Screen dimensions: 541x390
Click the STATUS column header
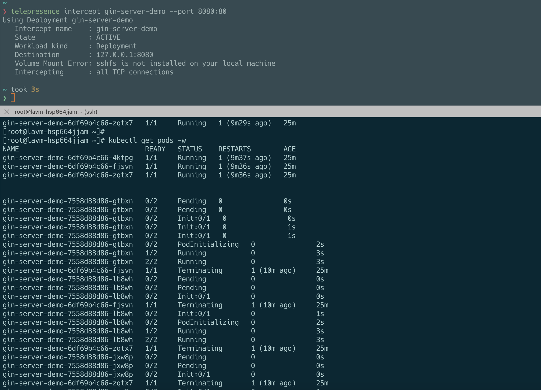(x=190, y=149)
